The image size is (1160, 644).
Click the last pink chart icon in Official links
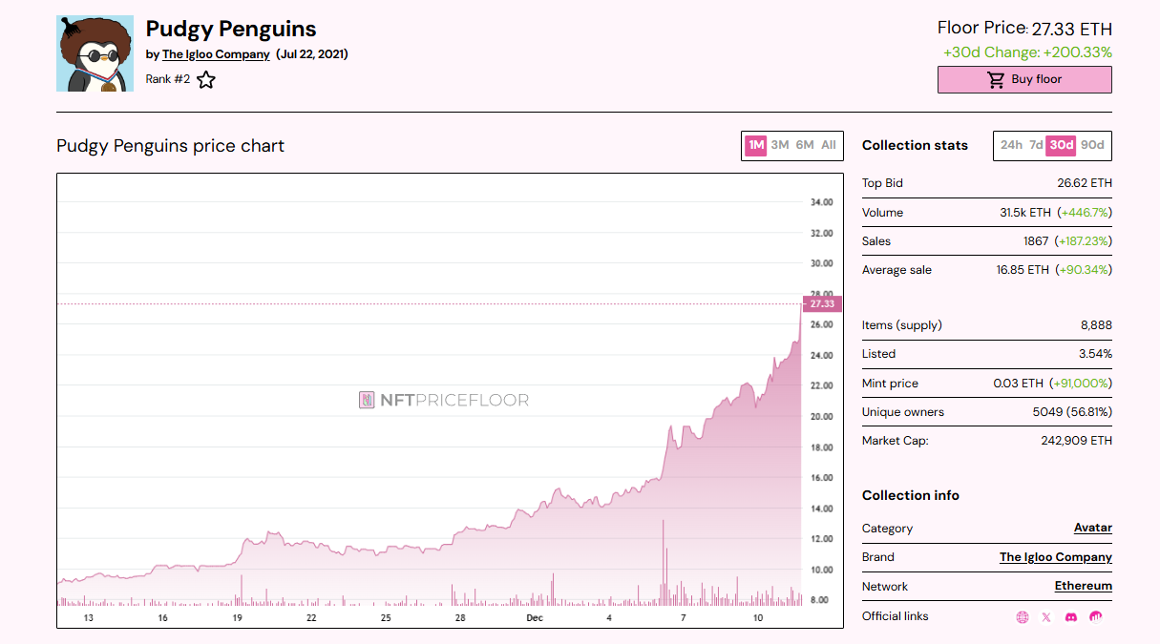coord(1096,617)
